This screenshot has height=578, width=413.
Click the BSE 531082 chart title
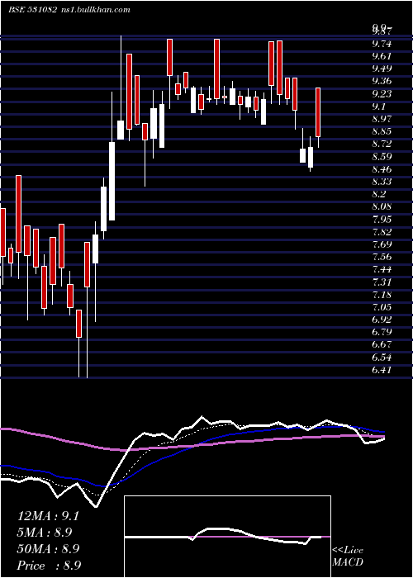pos(32,10)
